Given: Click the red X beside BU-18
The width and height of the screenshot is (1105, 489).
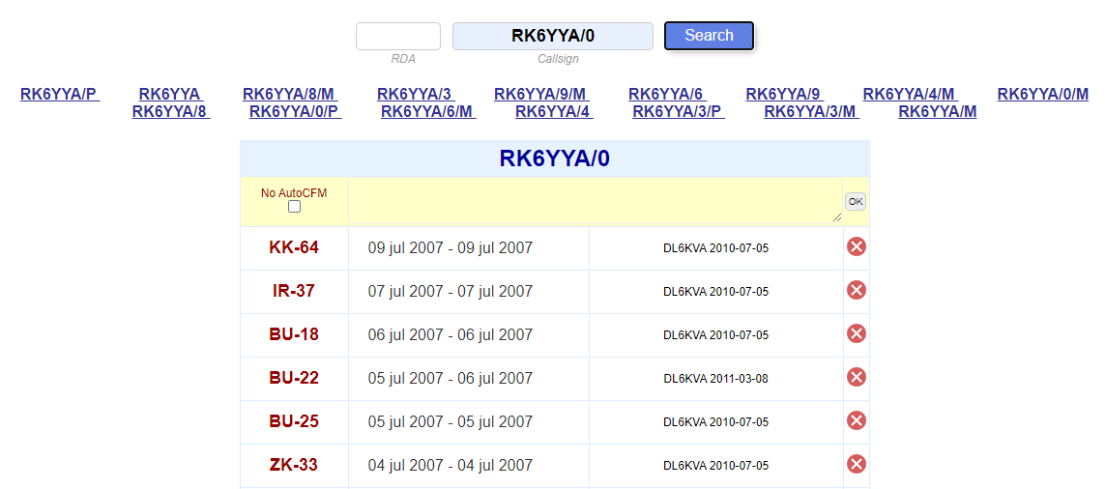Looking at the screenshot, I should 856,334.
